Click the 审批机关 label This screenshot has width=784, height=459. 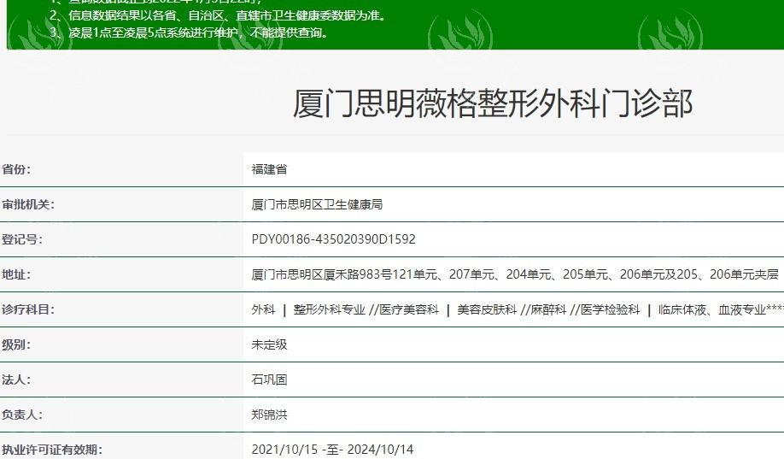click(x=28, y=204)
